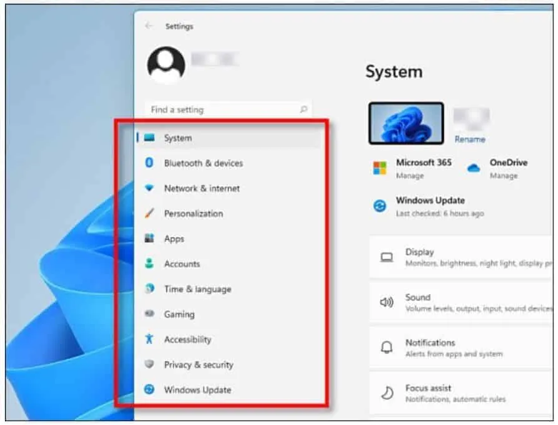Open Personalization via the paintbrush icon
This screenshot has width=558, height=425.
(x=149, y=213)
